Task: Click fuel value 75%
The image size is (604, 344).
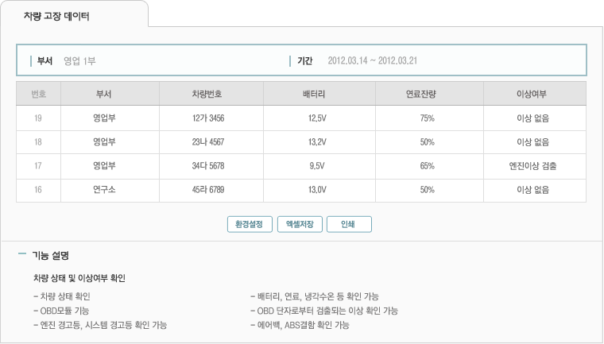Action: point(428,118)
